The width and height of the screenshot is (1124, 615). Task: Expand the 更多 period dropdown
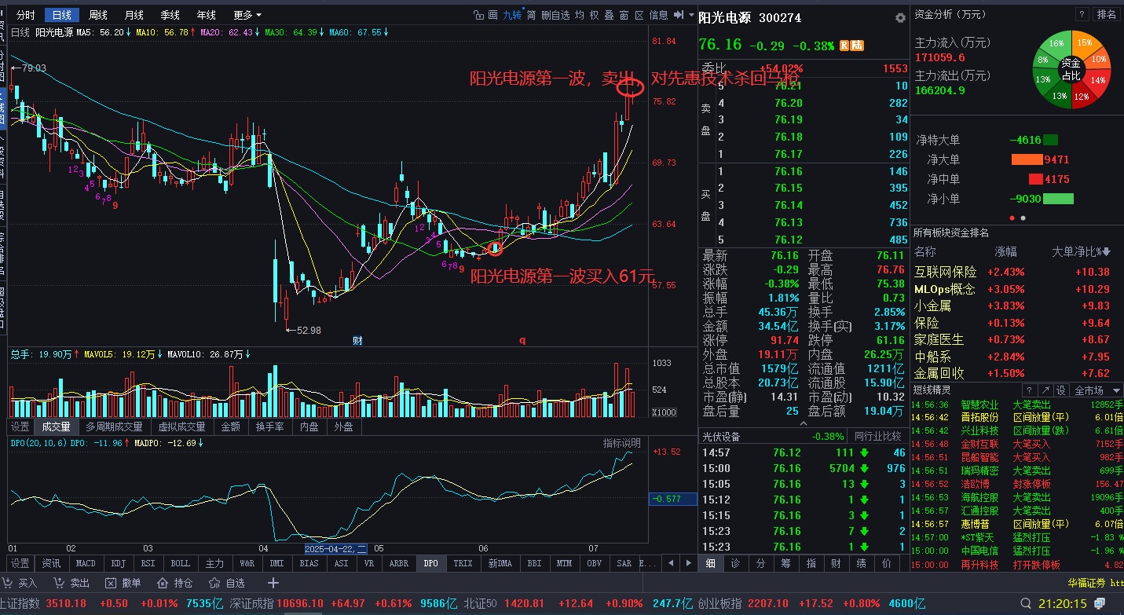[x=247, y=15]
